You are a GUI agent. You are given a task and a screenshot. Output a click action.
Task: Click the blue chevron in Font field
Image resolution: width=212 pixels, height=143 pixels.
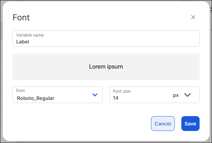pos(95,95)
